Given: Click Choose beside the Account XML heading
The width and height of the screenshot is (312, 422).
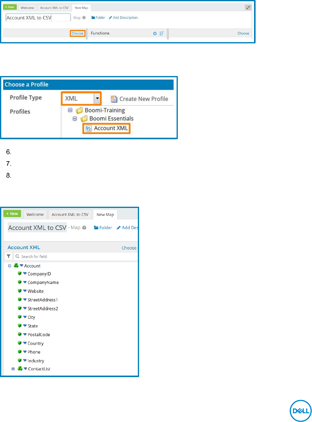Looking at the screenshot, I should tap(129, 248).
